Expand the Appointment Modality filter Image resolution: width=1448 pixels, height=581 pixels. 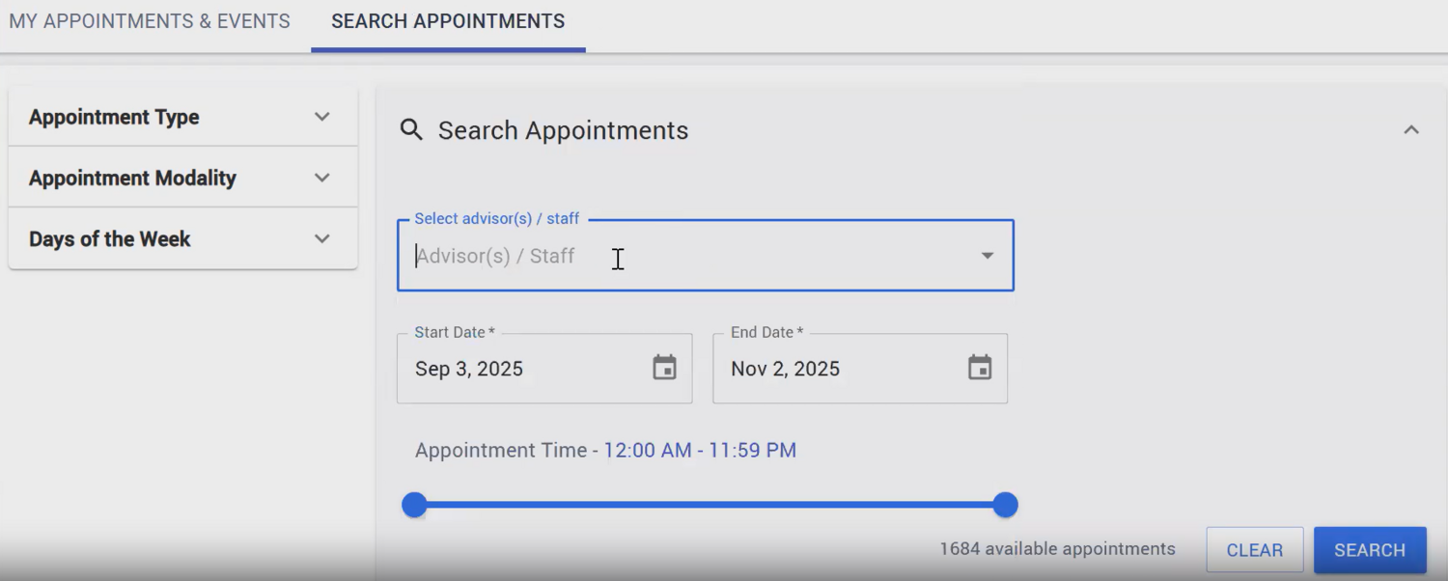click(x=322, y=178)
